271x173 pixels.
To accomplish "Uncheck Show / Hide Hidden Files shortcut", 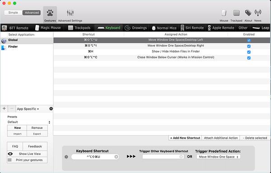I will pyautogui.click(x=249, y=52).
